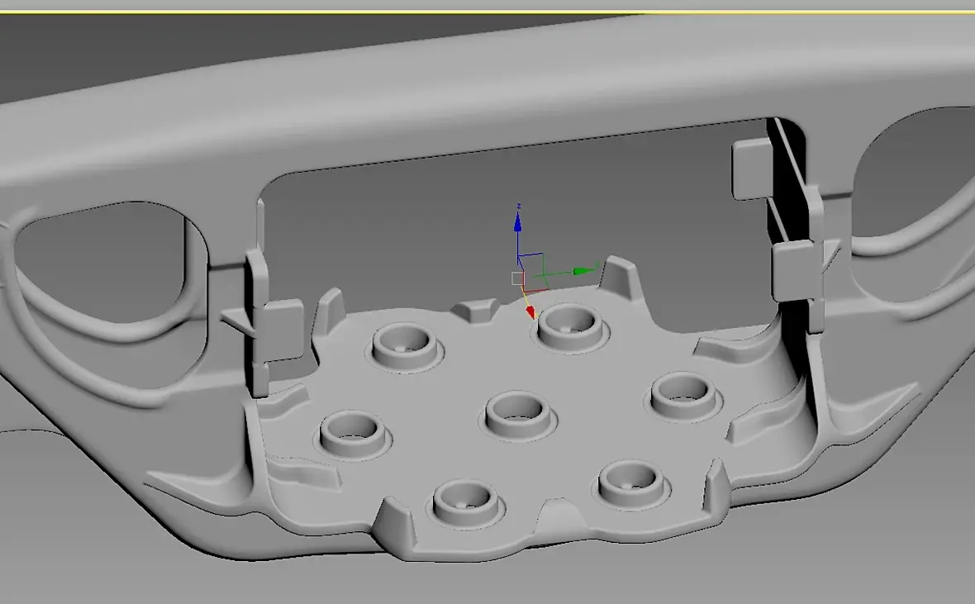
Task: Grab the blue Z-axis gizmo arrow
Action: click(517, 222)
